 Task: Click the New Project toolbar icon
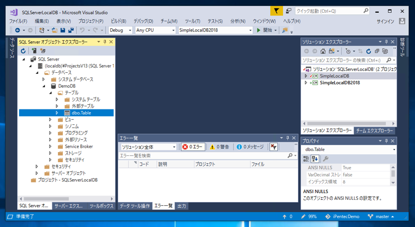(x=41, y=30)
